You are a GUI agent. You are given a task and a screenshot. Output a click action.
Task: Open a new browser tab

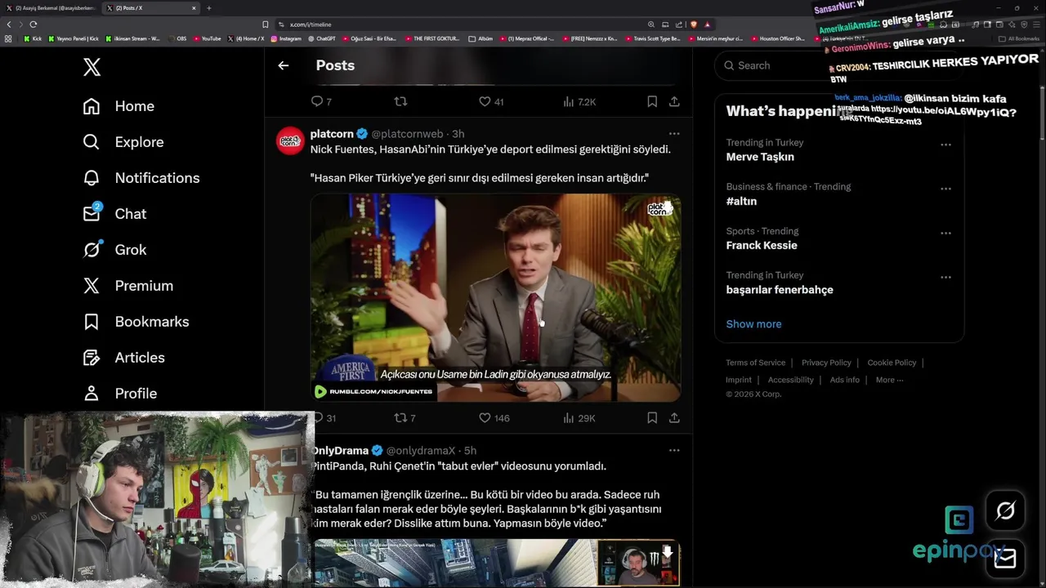[208, 8]
